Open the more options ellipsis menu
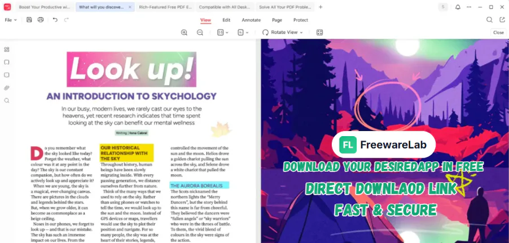Viewport: 509px width, 243px height. point(469,7)
